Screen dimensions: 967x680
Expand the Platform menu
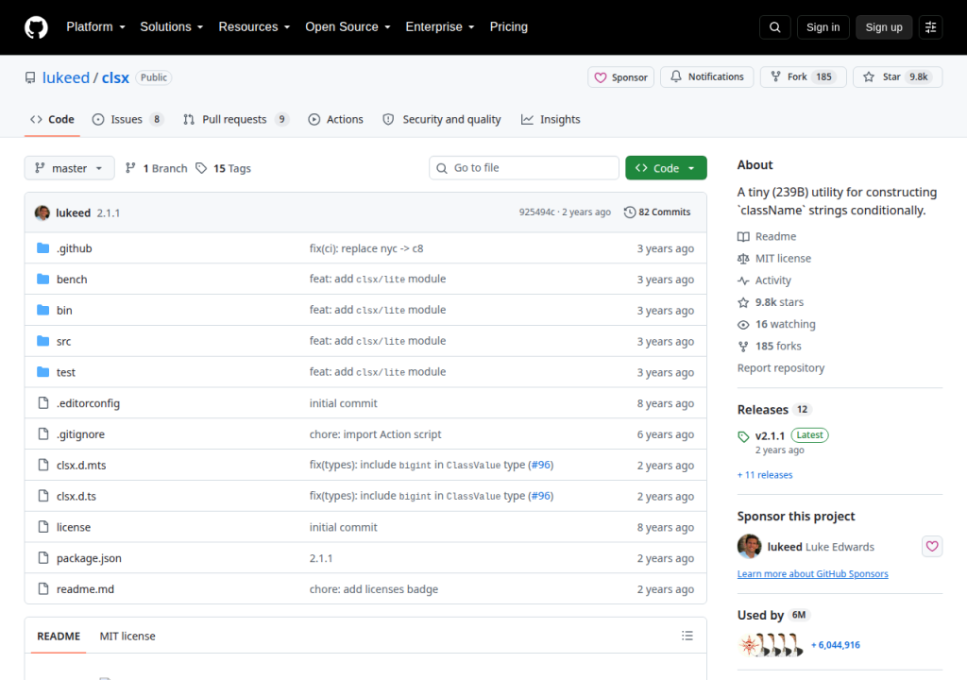pos(95,27)
